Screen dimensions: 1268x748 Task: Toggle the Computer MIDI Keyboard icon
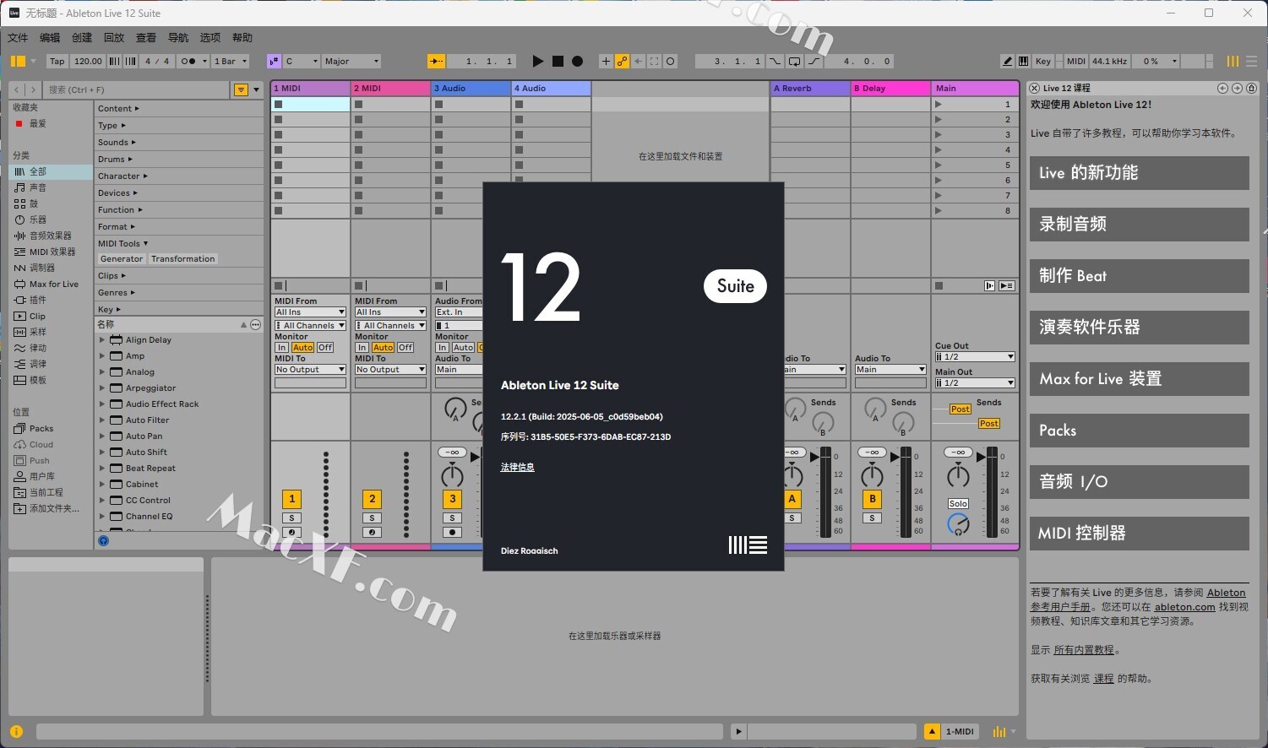pyautogui.click(x=1023, y=61)
